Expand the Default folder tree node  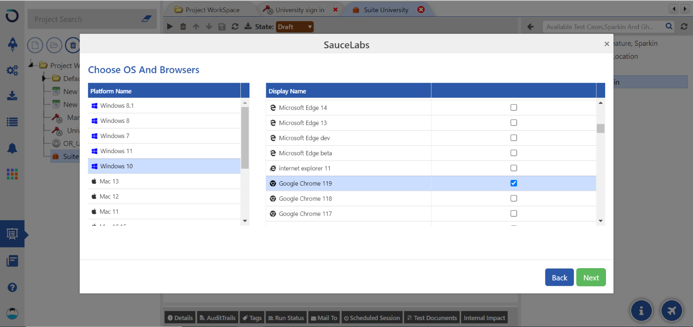click(x=44, y=78)
